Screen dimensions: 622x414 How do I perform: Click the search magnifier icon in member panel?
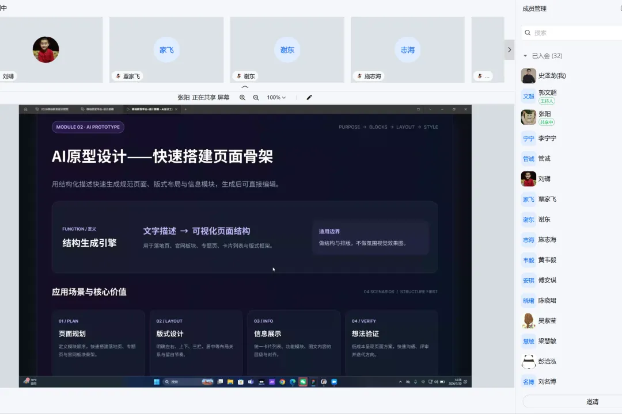(x=528, y=33)
